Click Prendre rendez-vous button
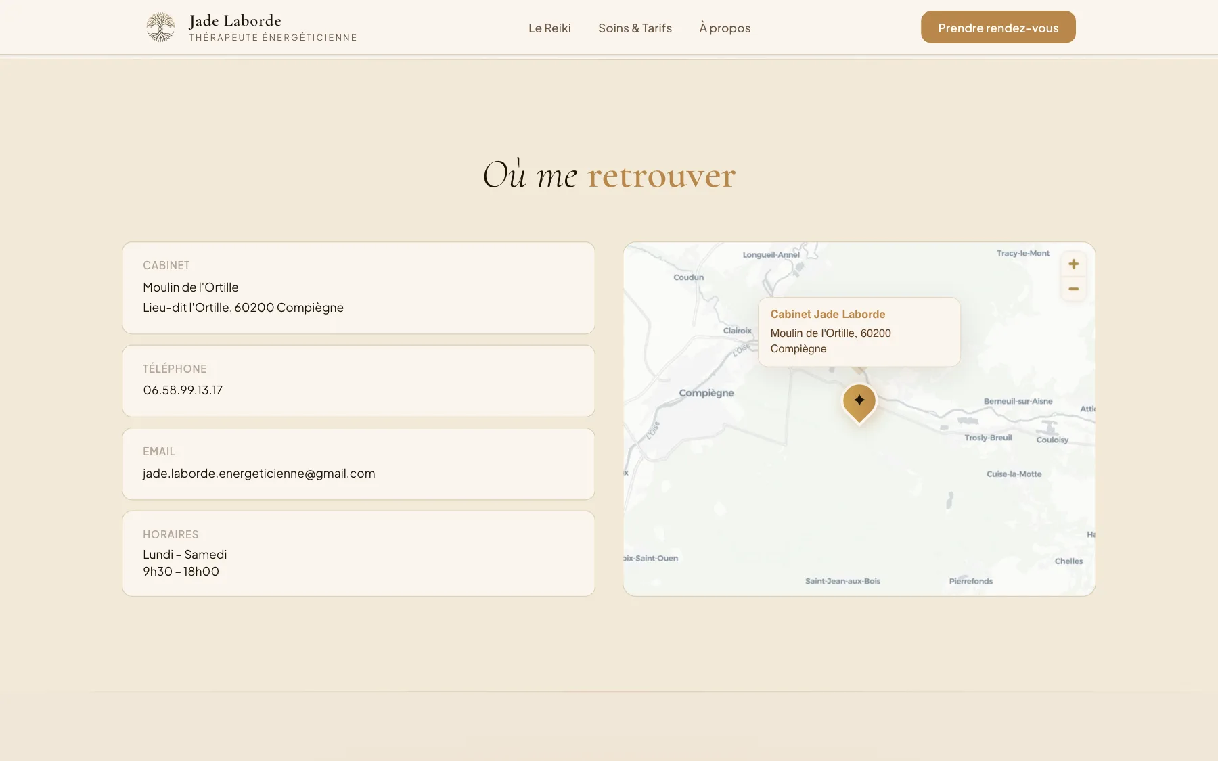1218x761 pixels. 998,27
